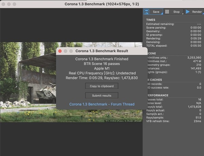The height and width of the screenshot is (156, 204).
Task: Close the Benchmark Result dialog
Action: (60, 51)
